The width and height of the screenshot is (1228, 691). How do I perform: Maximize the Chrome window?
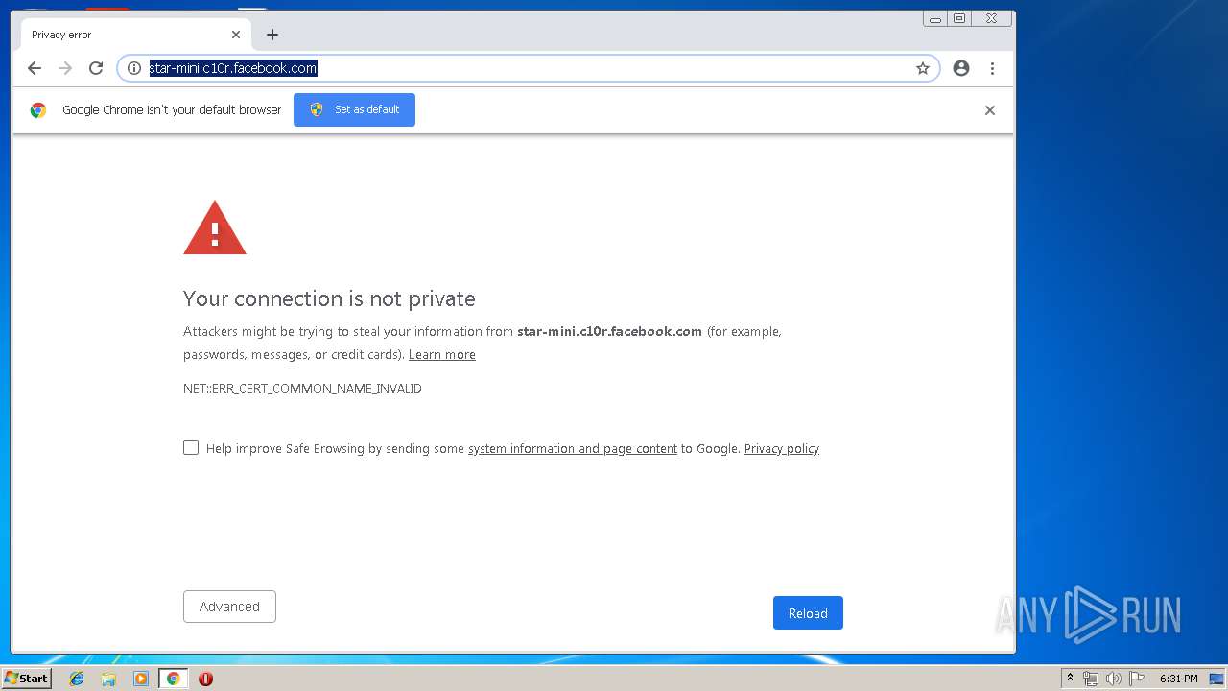959,18
